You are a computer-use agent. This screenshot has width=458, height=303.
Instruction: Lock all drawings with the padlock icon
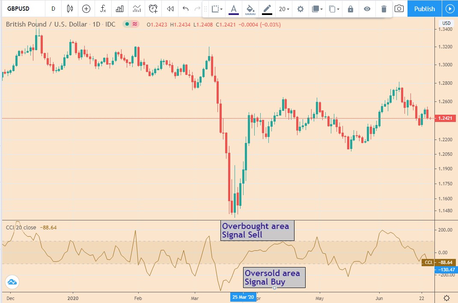click(350, 9)
